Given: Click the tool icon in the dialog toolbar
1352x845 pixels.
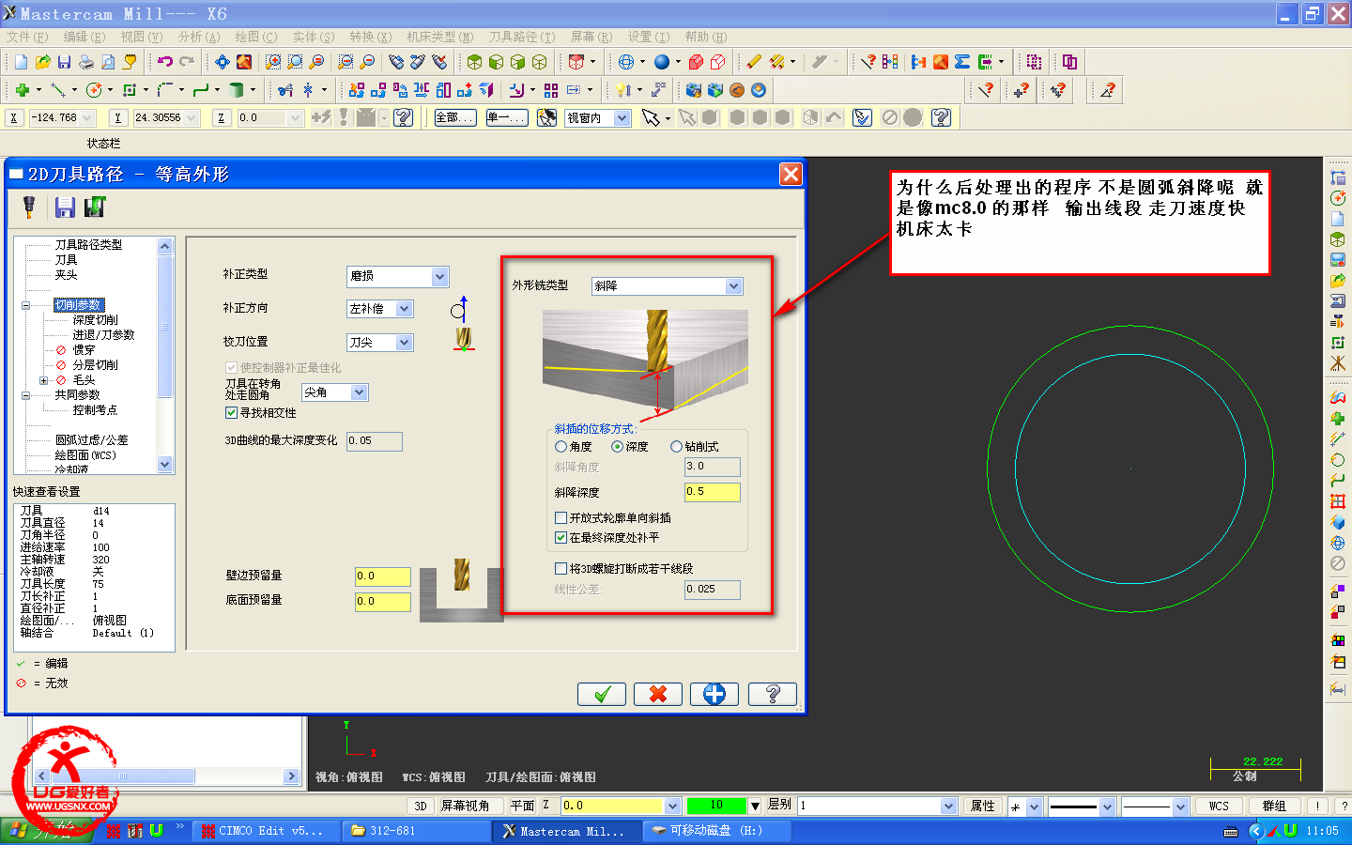Looking at the screenshot, I should coord(29,207).
